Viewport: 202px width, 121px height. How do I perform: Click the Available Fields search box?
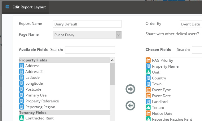pyautogui.click(x=90, y=50)
